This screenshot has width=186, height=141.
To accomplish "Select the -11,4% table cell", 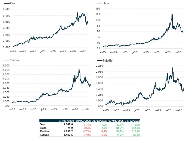I will coord(86,124).
